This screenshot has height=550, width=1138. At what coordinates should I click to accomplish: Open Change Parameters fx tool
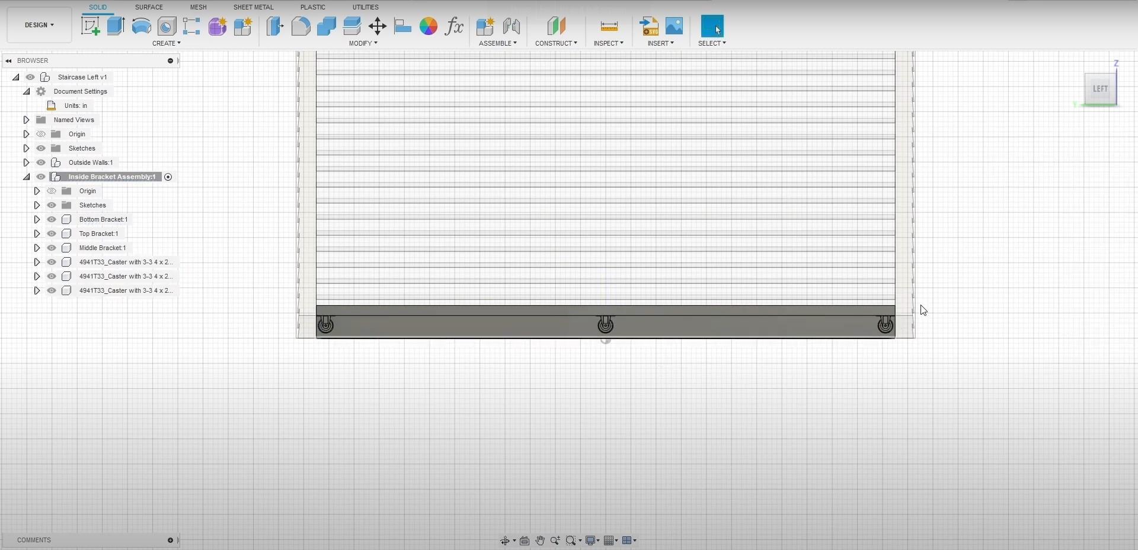[x=454, y=26]
